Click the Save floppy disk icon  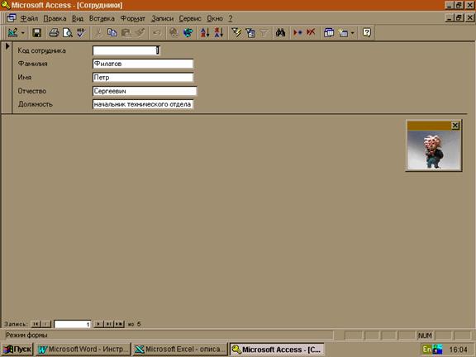(x=36, y=32)
